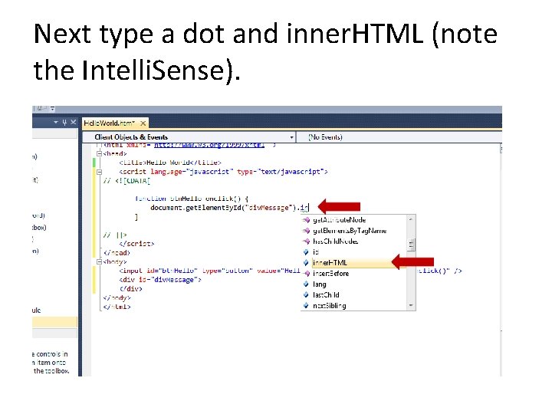
Task: Open the w3.org xhtml namespace link
Action: [209, 145]
